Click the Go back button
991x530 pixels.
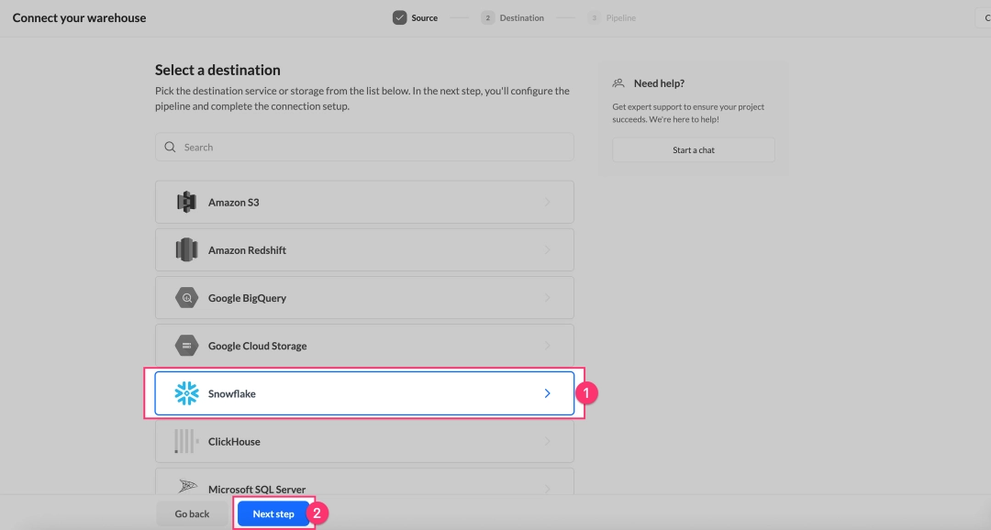coord(191,513)
